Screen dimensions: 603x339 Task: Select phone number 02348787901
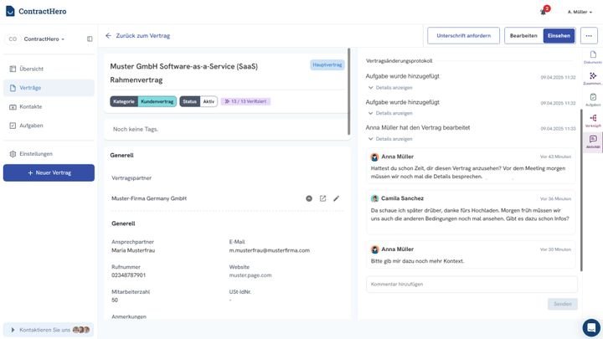click(x=128, y=275)
